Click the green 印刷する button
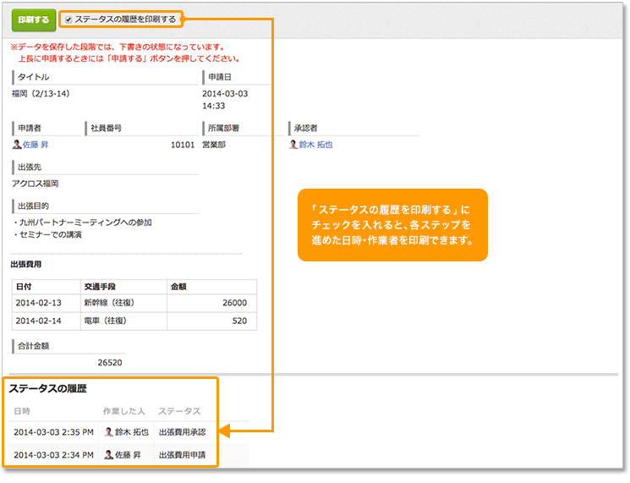Screen dimensions: 630x483 click(x=33, y=19)
